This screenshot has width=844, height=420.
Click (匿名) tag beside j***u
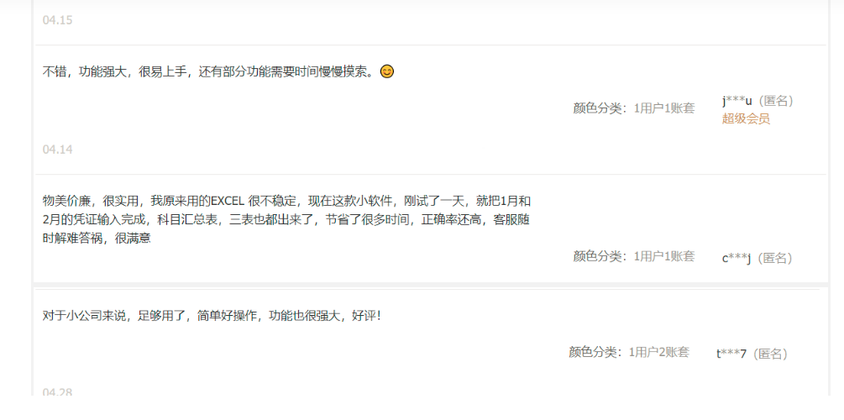[776, 101]
